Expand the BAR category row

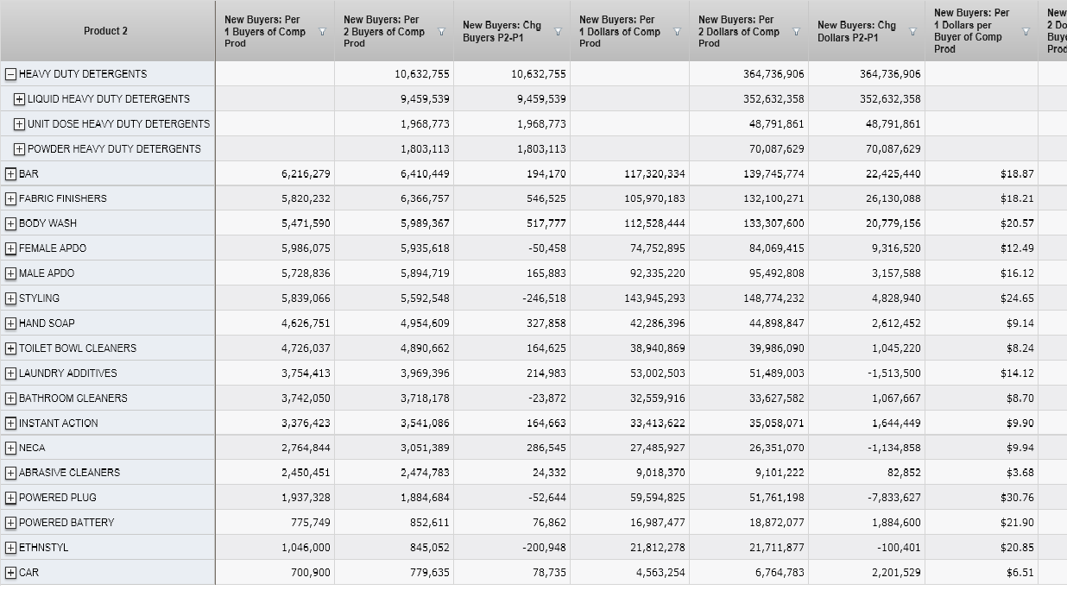10,174
